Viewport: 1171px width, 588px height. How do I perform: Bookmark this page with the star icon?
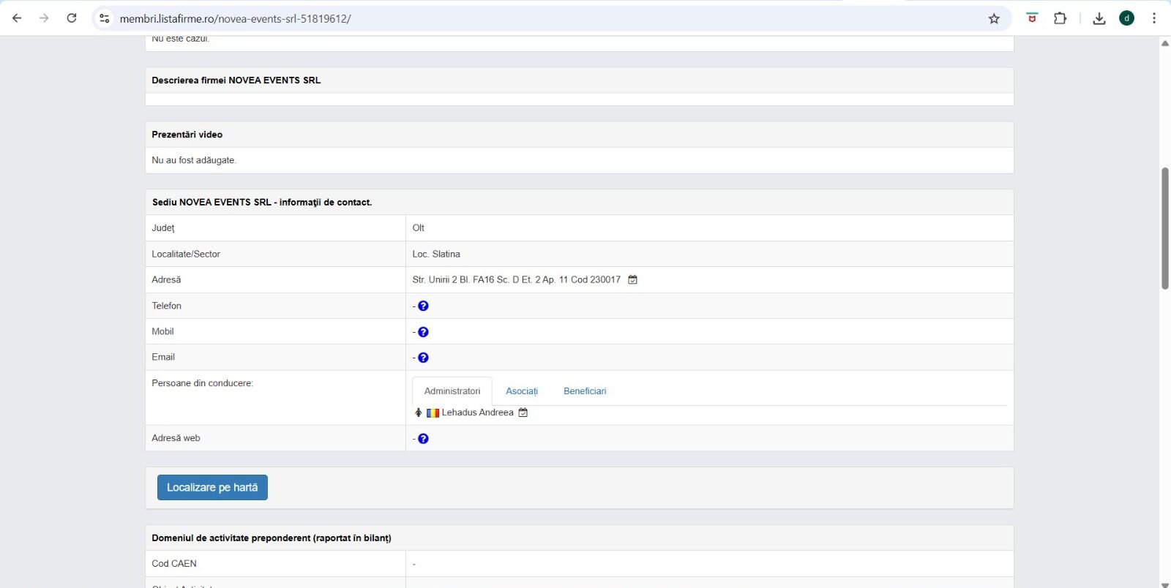coord(994,18)
